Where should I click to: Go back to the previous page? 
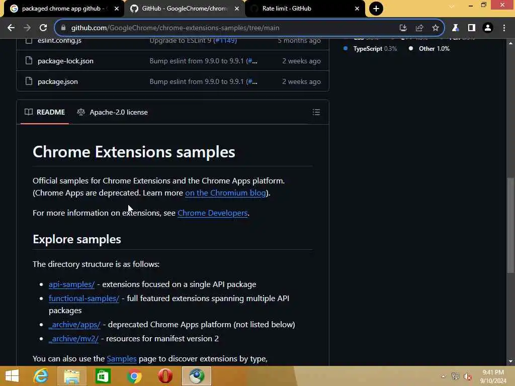coord(11,28)
